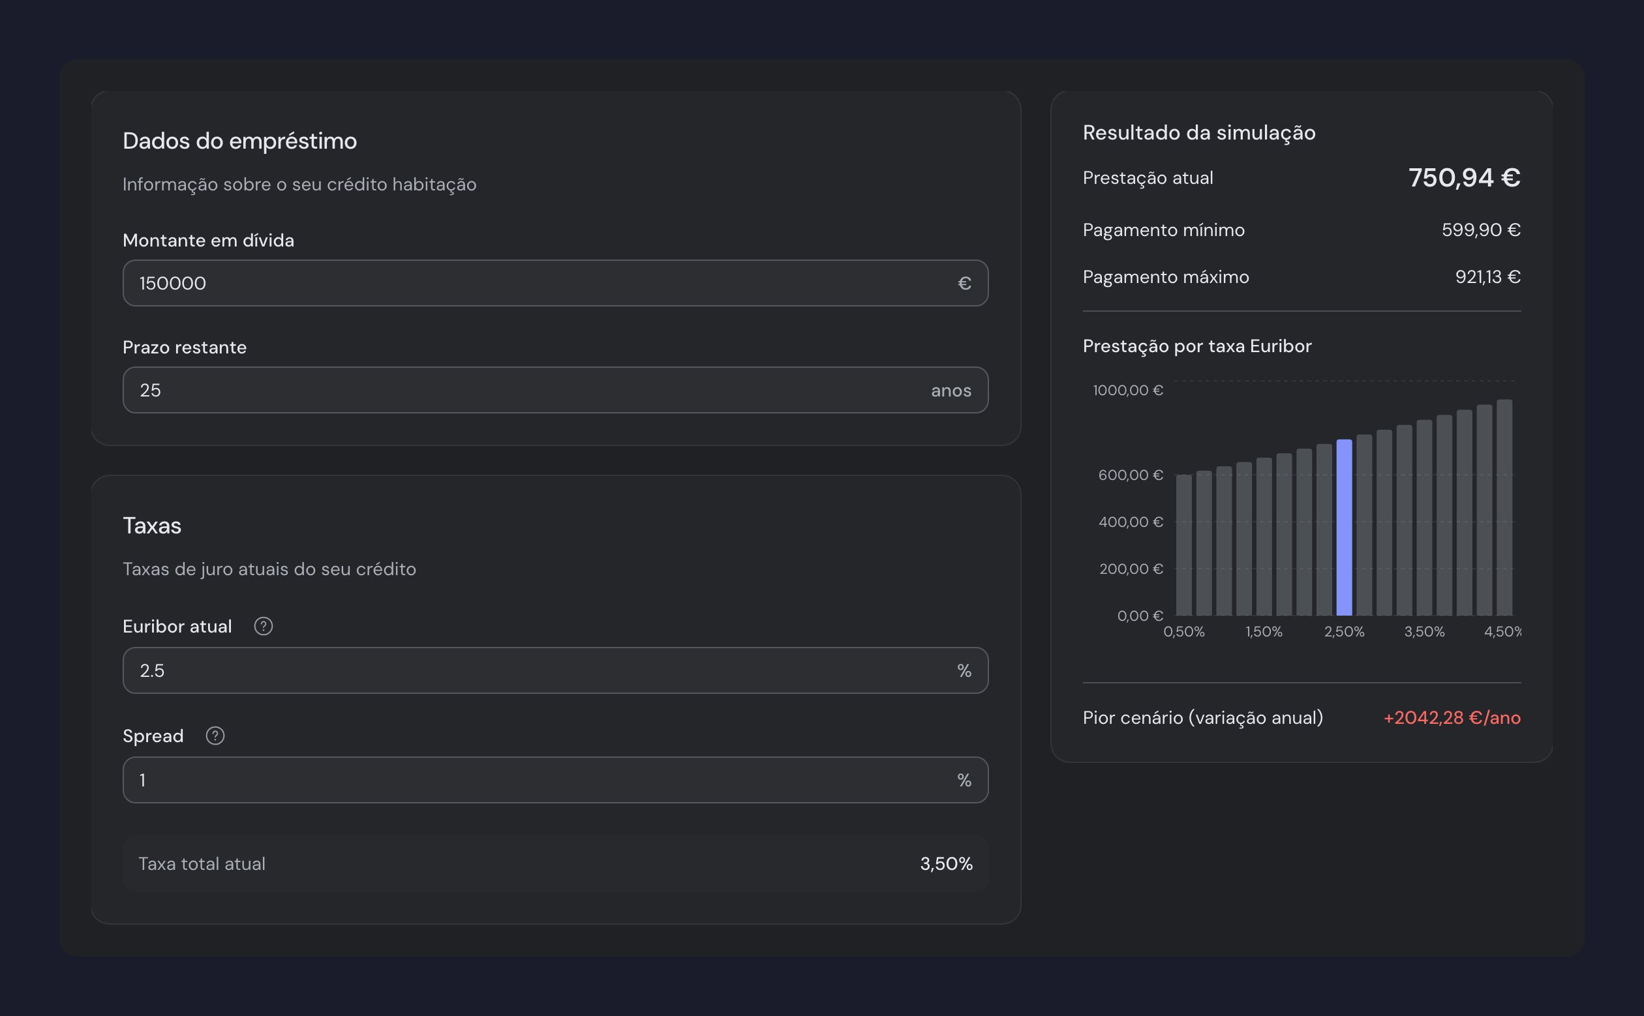Viewport: 1644px width, 1016px height.
Task: Select the anos suffix in Prazo field
Action: pos(951,391)
